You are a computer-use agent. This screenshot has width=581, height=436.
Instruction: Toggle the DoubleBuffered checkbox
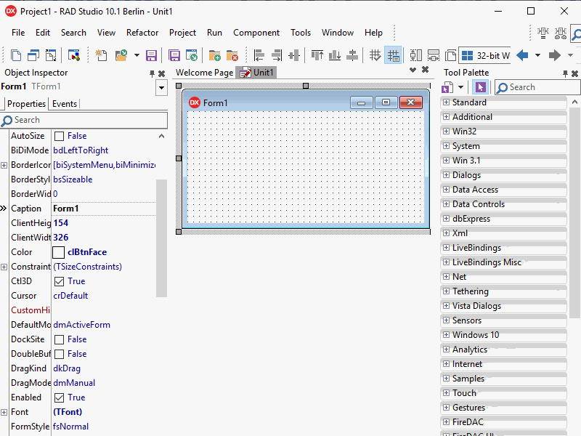click(59, 354)
